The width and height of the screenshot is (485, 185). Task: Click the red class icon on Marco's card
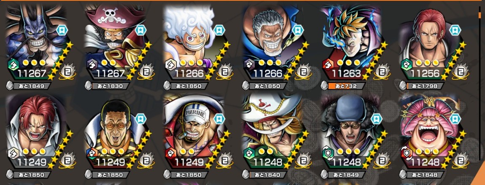click(327, 65)
